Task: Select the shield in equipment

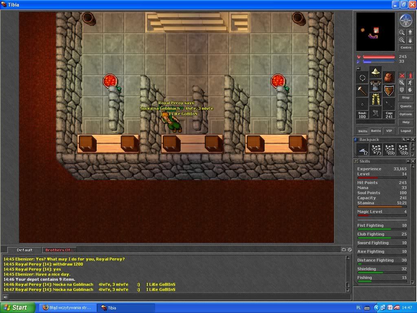Action: tap(389, 91)
